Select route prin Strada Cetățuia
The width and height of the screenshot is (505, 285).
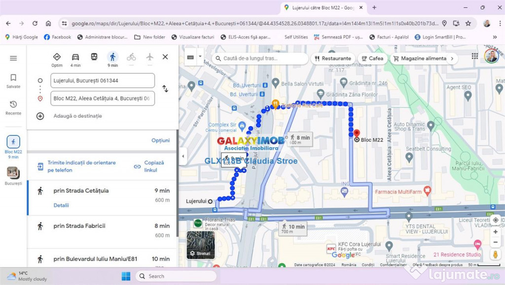(x=103, y=197)
